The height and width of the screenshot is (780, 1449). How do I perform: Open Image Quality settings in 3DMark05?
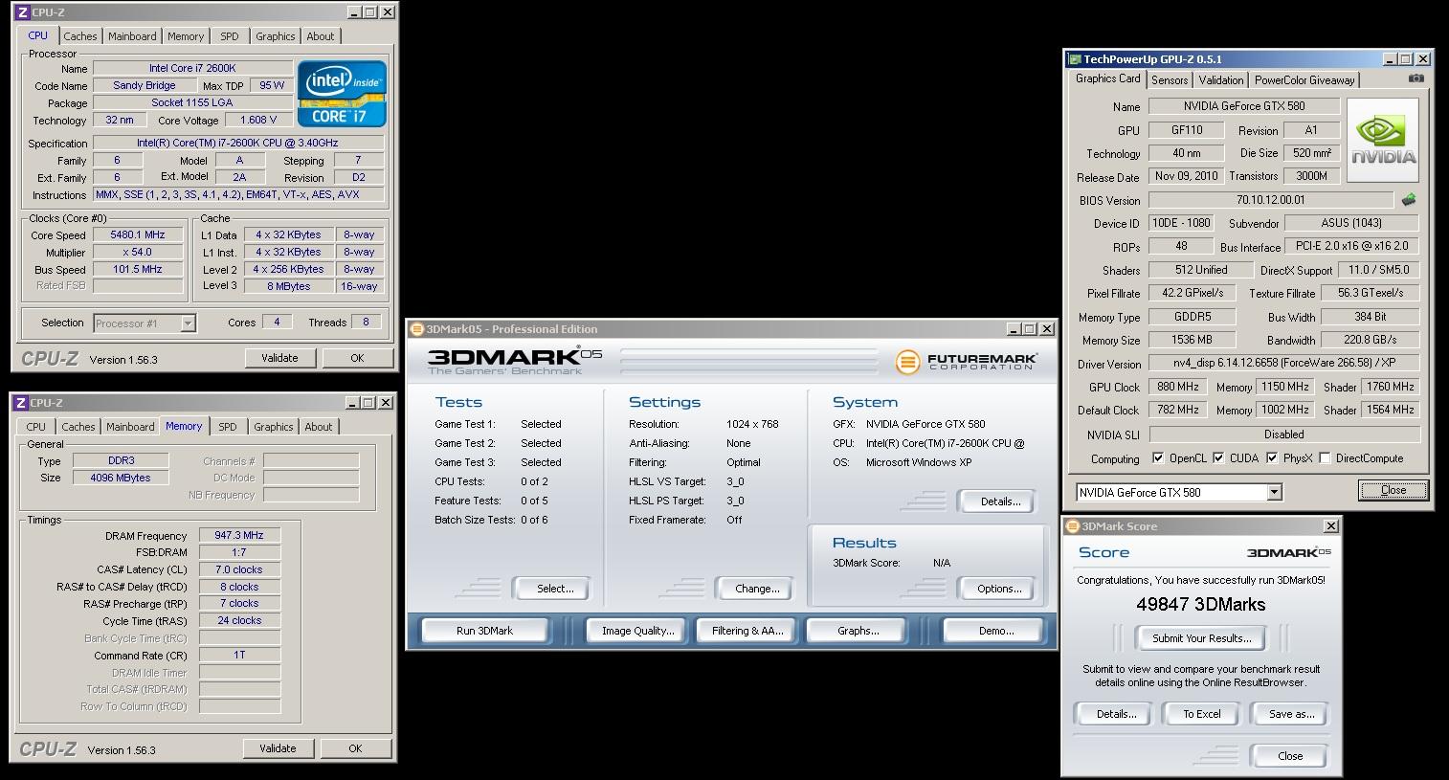click(x=637, y=631)
